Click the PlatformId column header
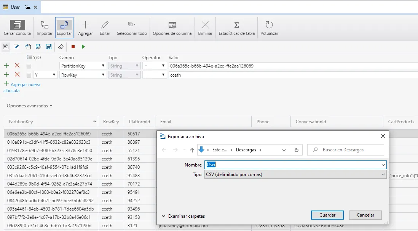The image size is (418, 231). coord(139,122)
